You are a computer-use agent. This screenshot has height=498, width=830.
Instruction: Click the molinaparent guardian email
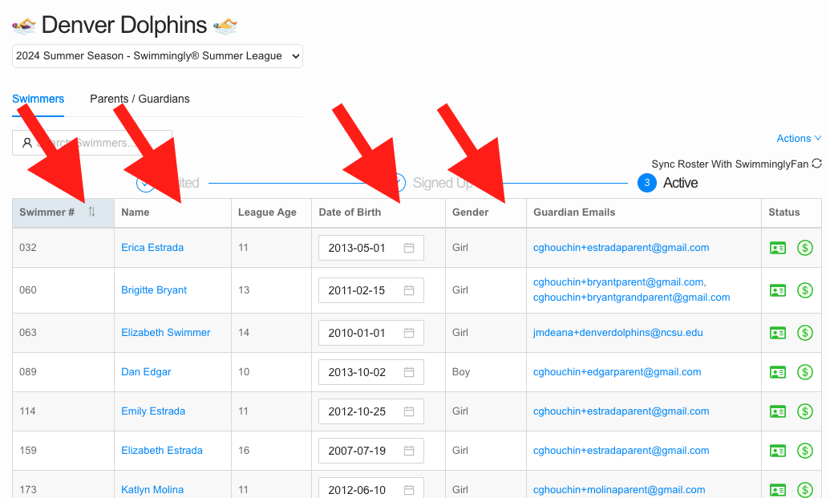click(x=619, y=489)
